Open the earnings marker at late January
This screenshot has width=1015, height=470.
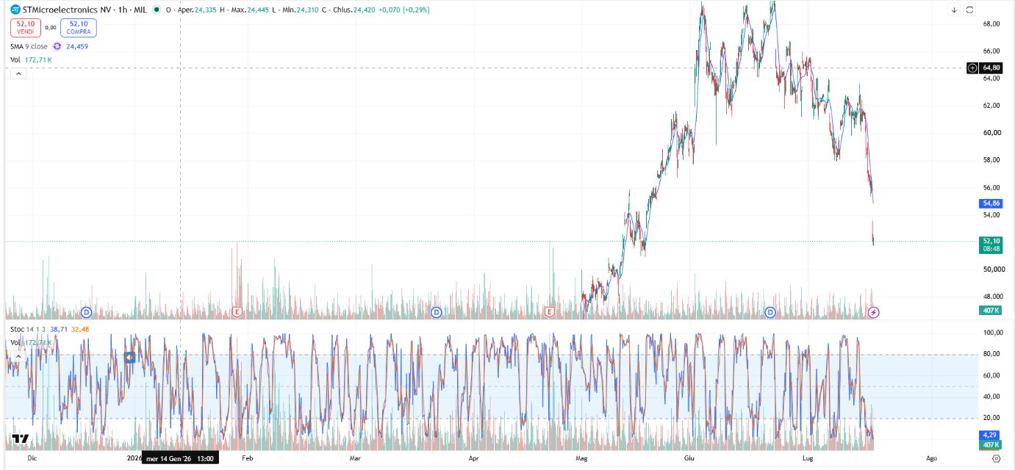point(237,312)
